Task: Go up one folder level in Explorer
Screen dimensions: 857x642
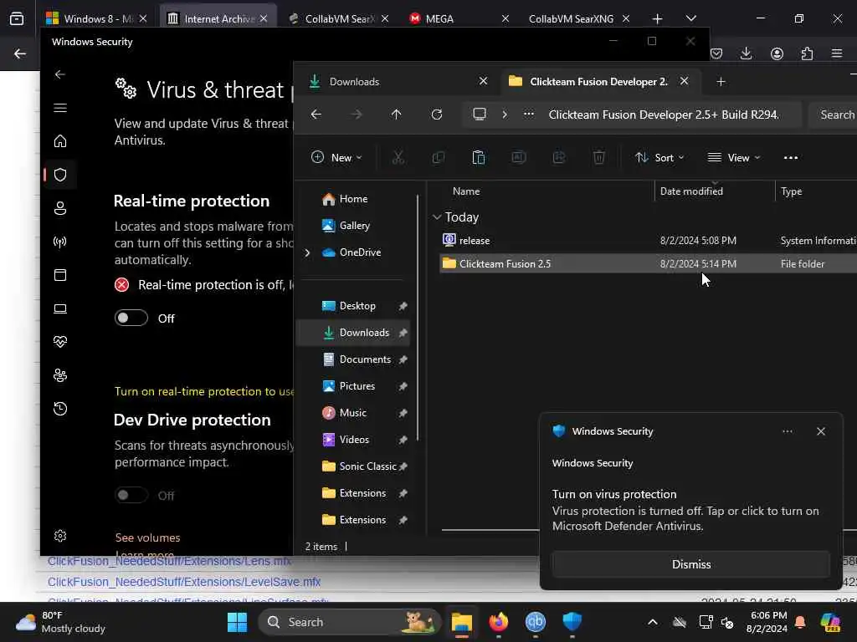Action: tap(396, 114)
